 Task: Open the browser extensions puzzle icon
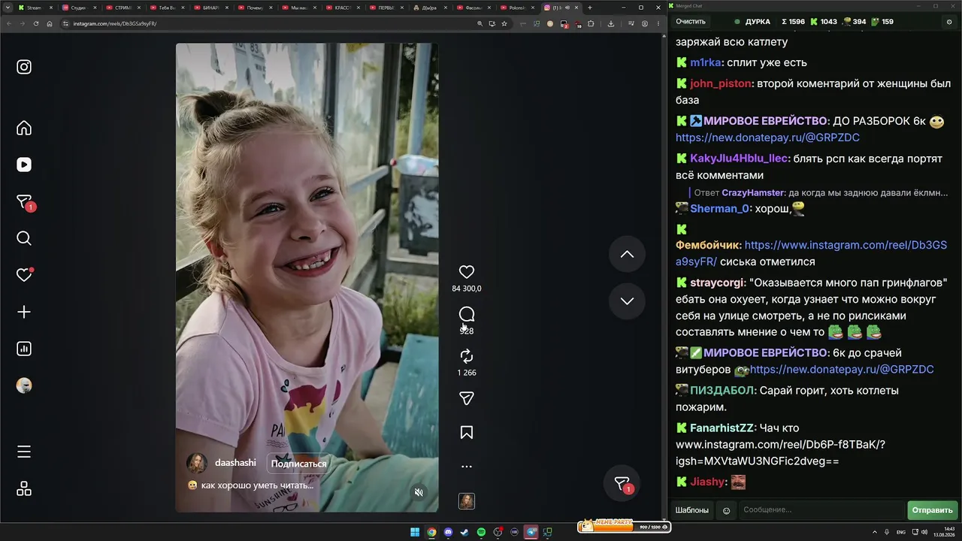pos(591,23)
